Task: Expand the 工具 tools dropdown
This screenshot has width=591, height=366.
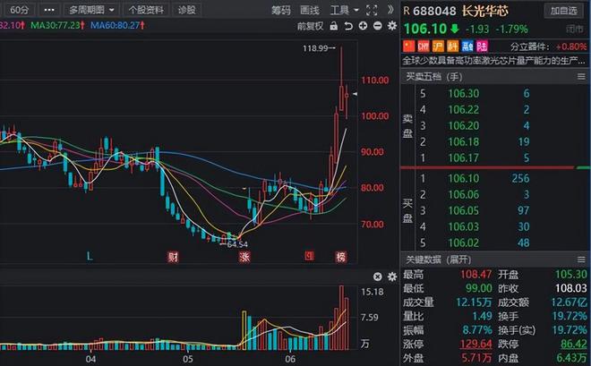Action: tap(344, 10)
